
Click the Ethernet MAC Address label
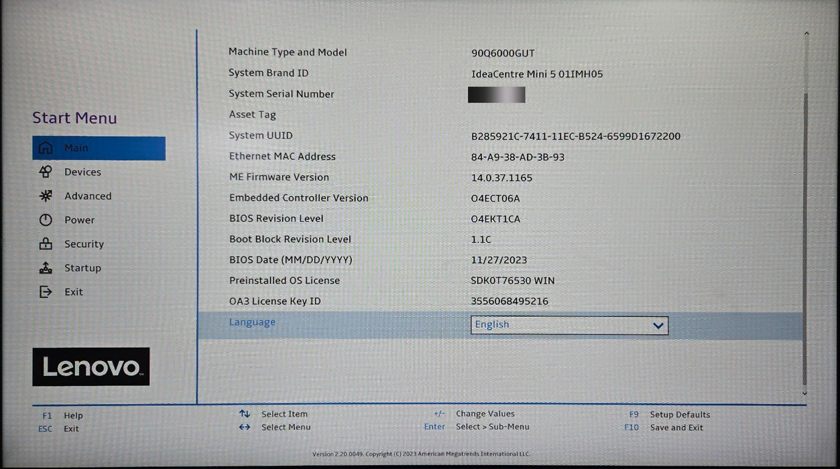[282, 156]
